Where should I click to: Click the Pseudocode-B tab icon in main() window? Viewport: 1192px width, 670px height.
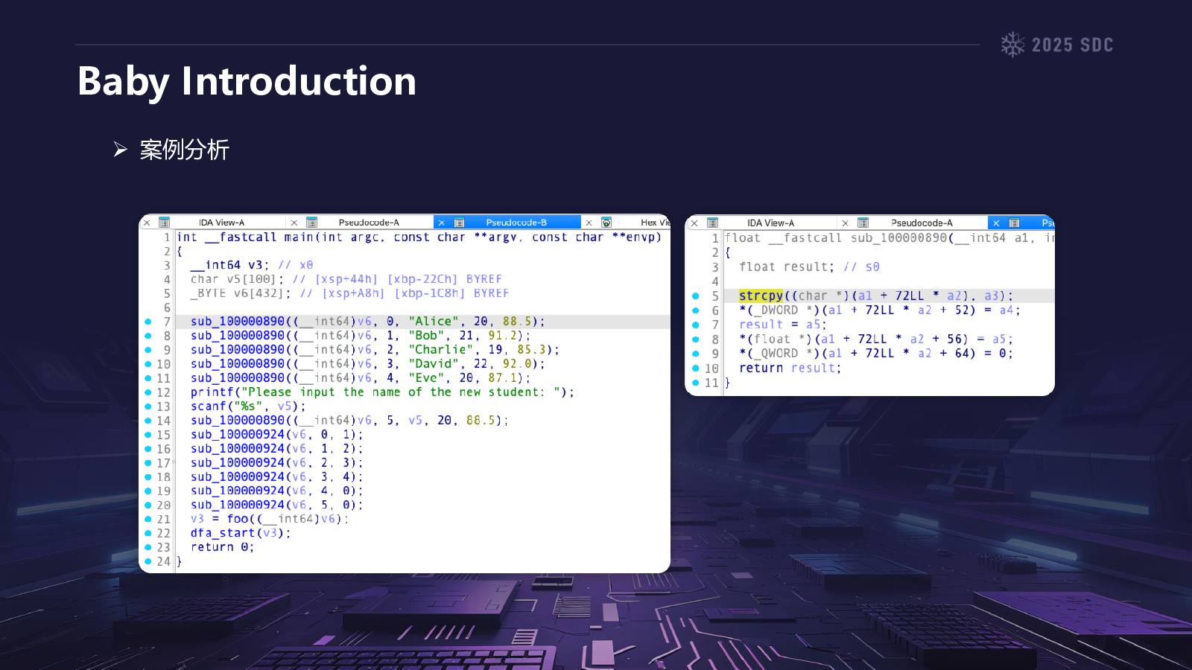pyautogui.click(x=460, y=223)
